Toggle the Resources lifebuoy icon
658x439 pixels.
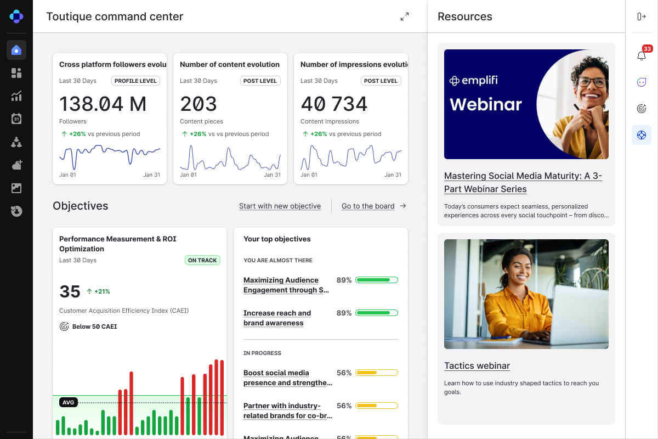pyautogui.click(x=642, y=135)
